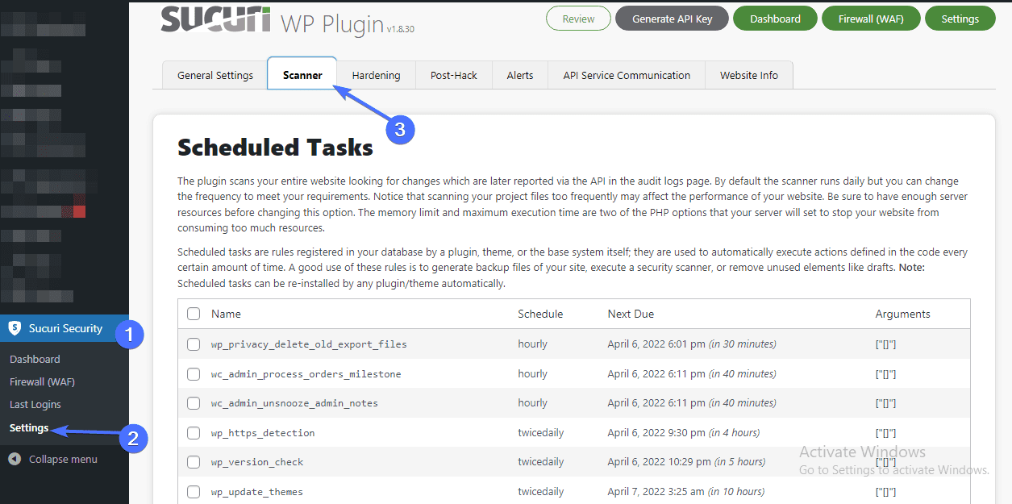
Task: Click the Arguments column header
Action: [x=902, y=314]
